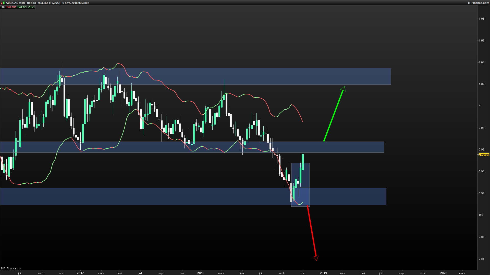The height and width of the screenshot is (275, 490).
Task: Select the green diagonal arrow line
Action: coord(333,116)
